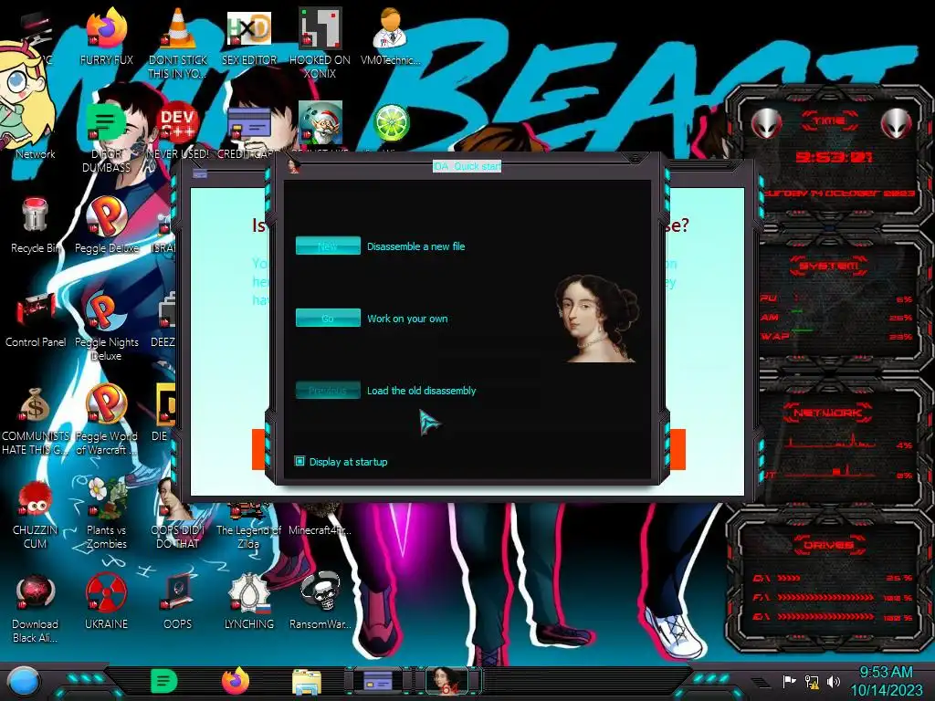Click the SYSTEM gadget header
This screenshot has width=935, height=701.
pyautogui.click(x=829, y=266)
